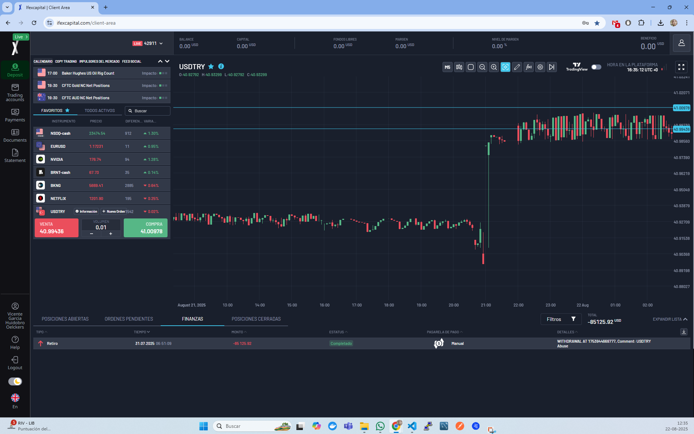694x434 pixels.
Task: Switch to Posiciones Cerradas tab
Action: tap(256, 319)
